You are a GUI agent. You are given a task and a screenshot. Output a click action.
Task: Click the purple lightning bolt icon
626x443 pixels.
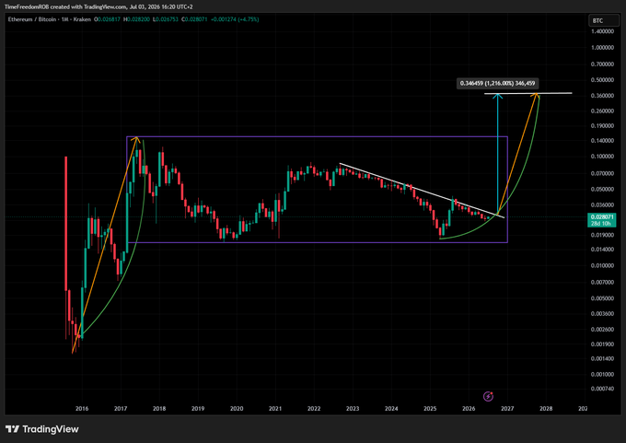tap(488, 396)
